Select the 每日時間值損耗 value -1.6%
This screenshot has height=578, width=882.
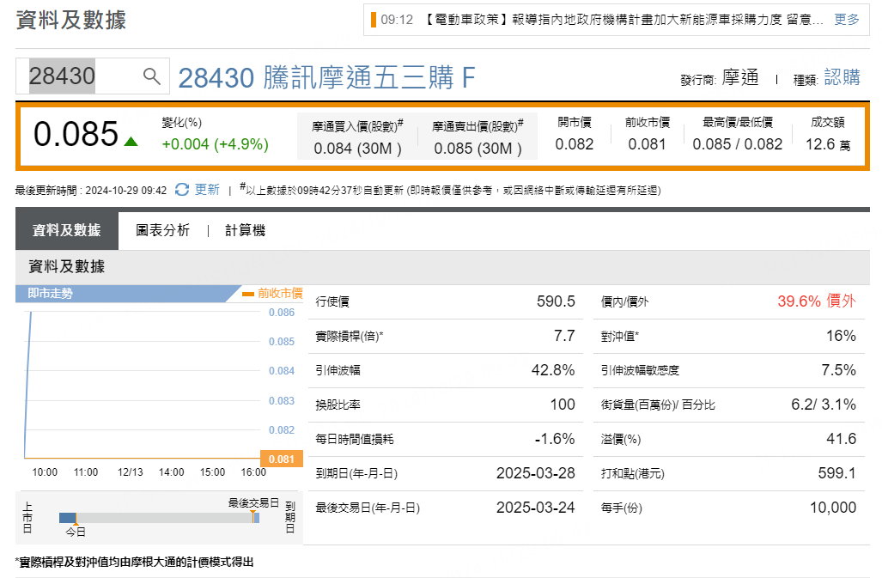[x=555, y=439]
